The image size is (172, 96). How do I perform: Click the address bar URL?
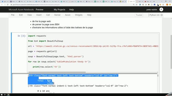coord(36,5)
